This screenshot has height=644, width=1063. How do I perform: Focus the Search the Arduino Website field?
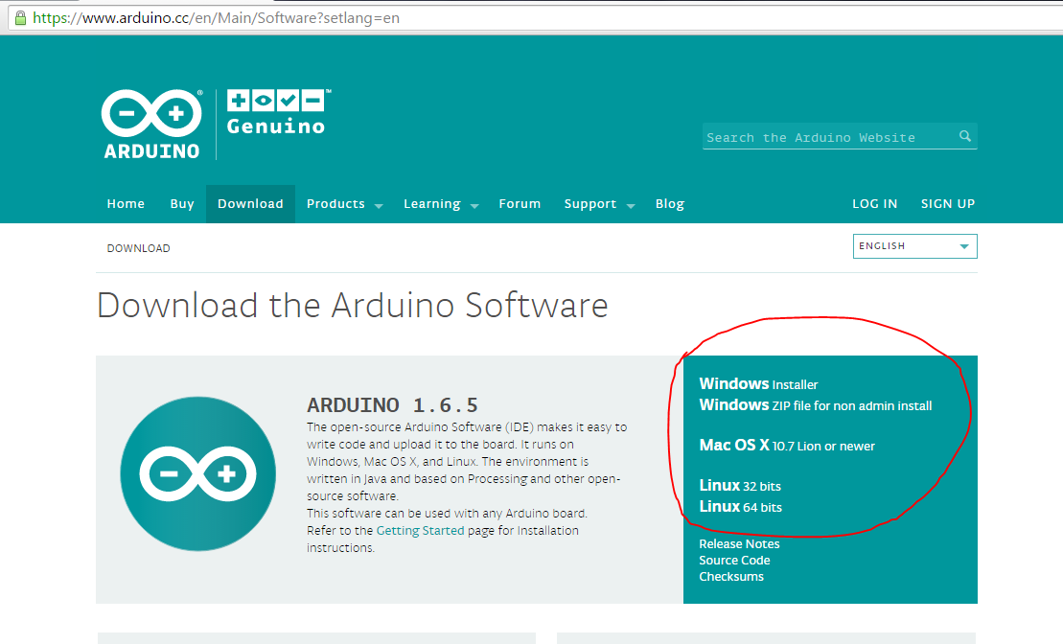pos(840,136)
